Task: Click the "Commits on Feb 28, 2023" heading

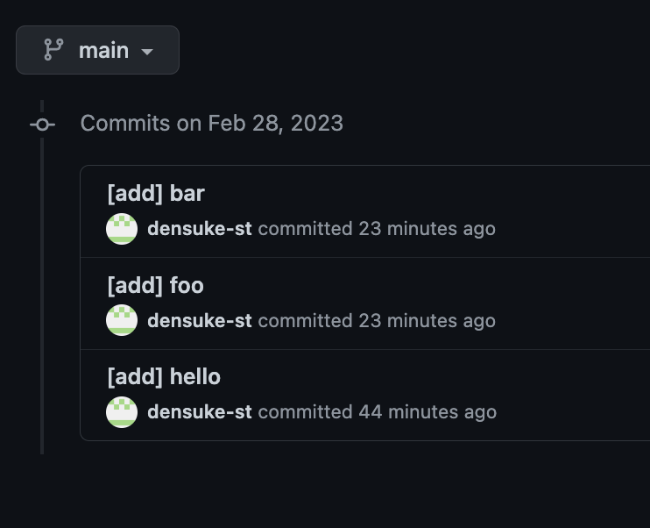Action: pyautogui.click(x=212, y=124)
